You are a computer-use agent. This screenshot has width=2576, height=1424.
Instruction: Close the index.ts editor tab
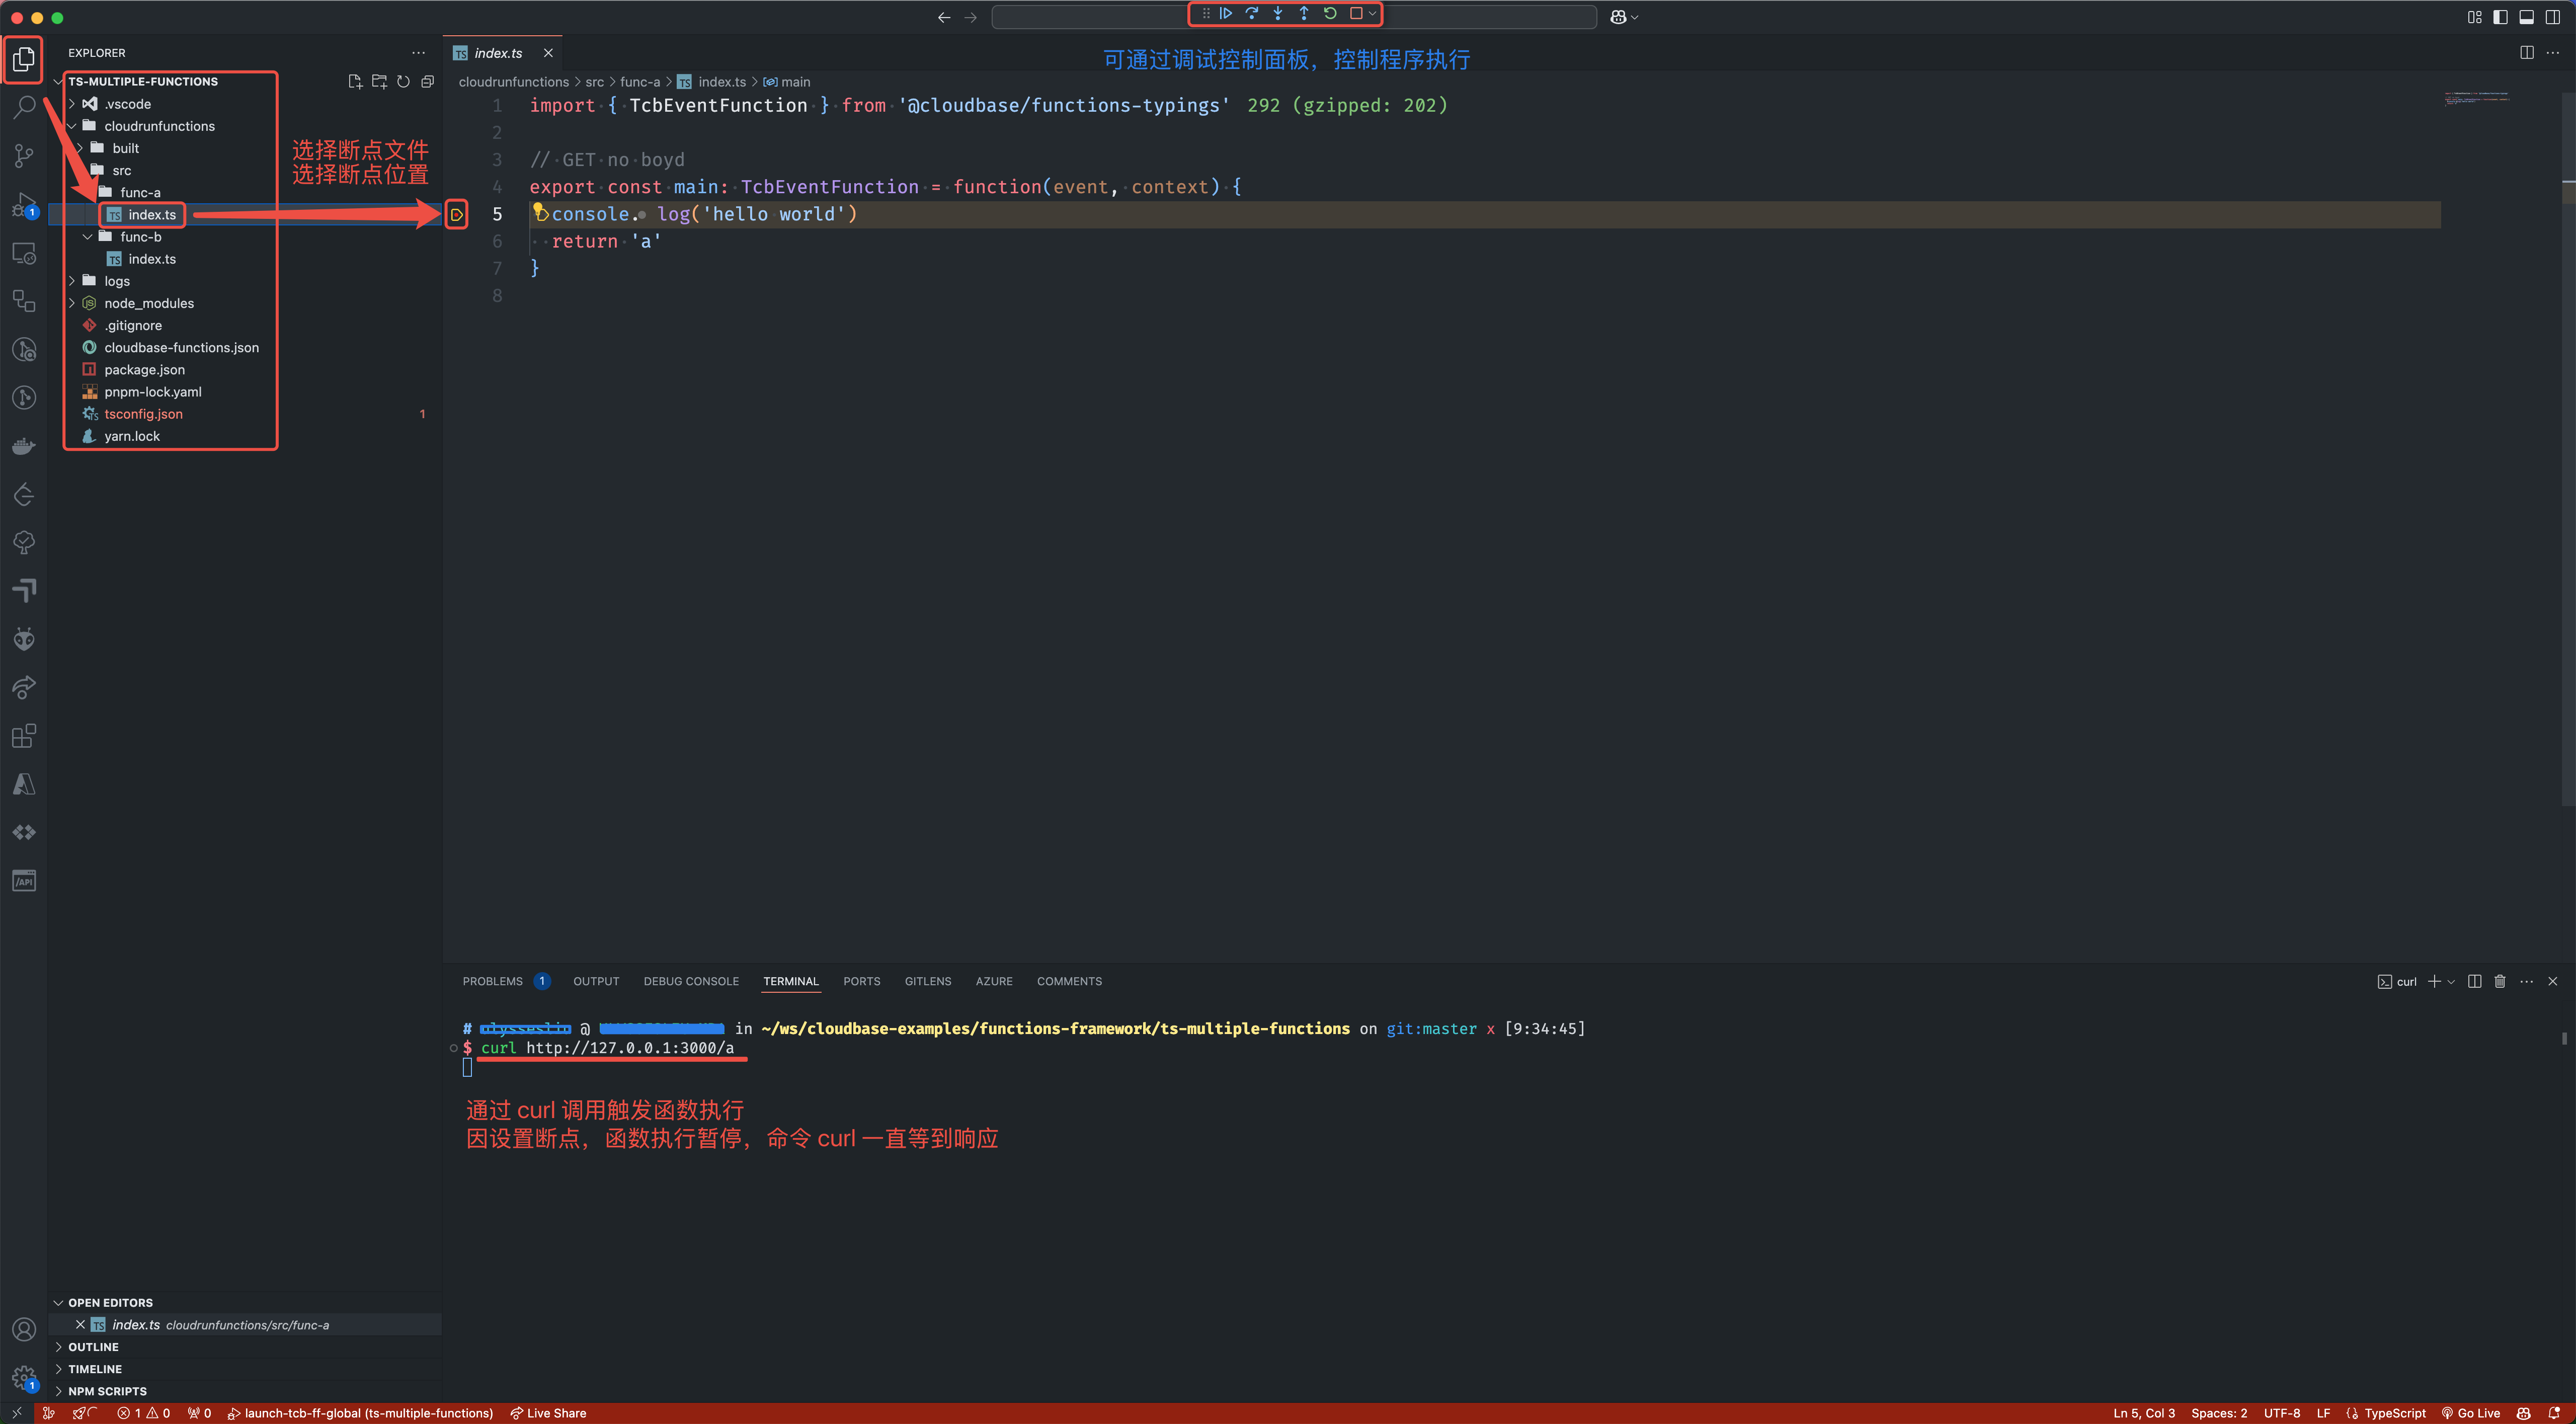point(548,53)
